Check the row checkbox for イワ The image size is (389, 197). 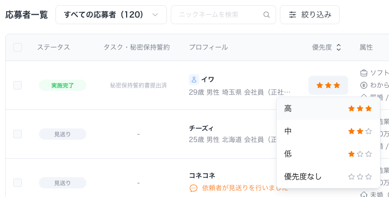coord(18,85)
